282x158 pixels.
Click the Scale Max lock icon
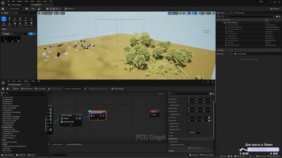[x=209, y=121]
